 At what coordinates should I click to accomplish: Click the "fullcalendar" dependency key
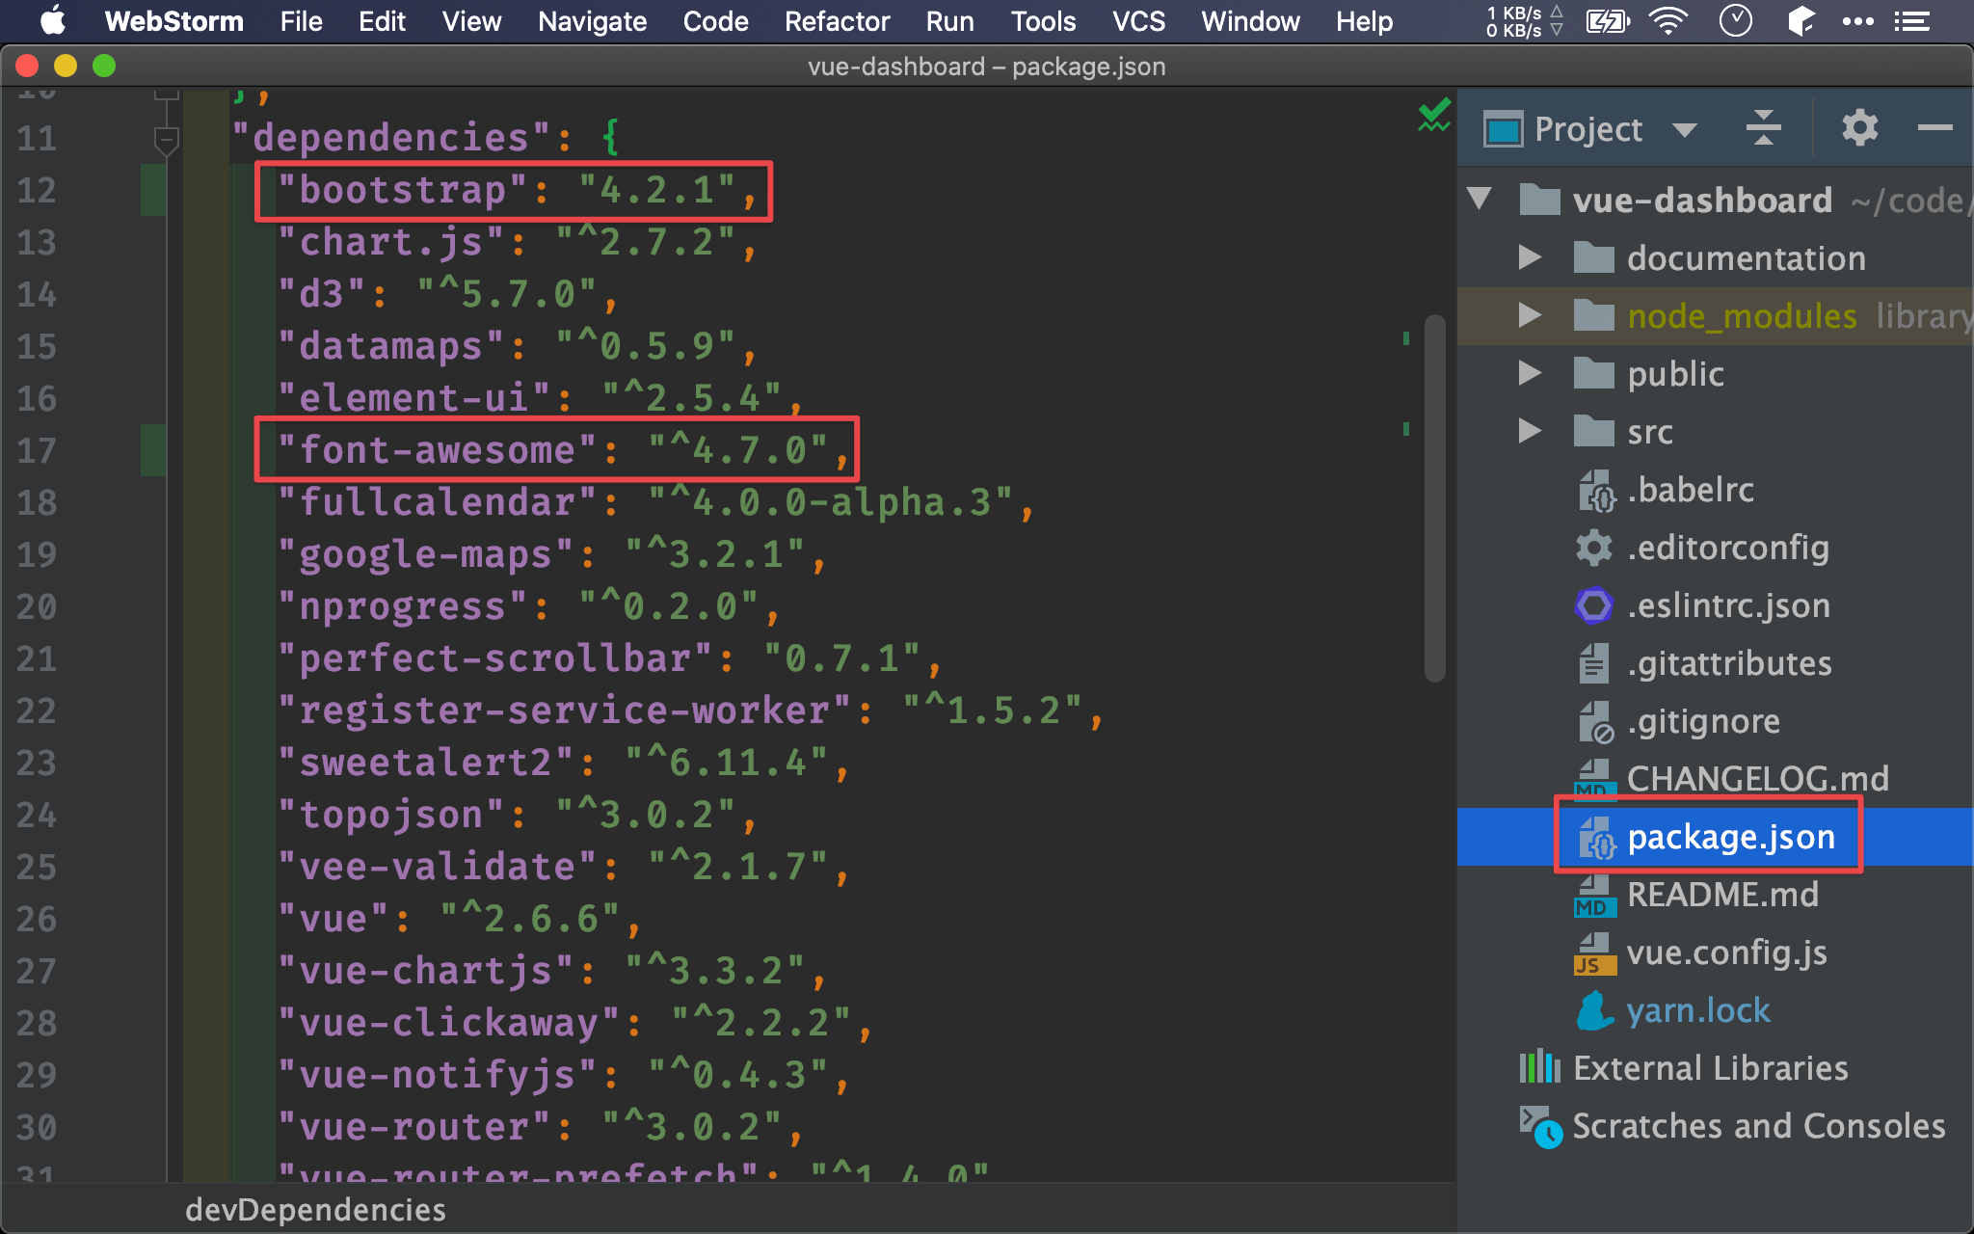tap(437, 502)
